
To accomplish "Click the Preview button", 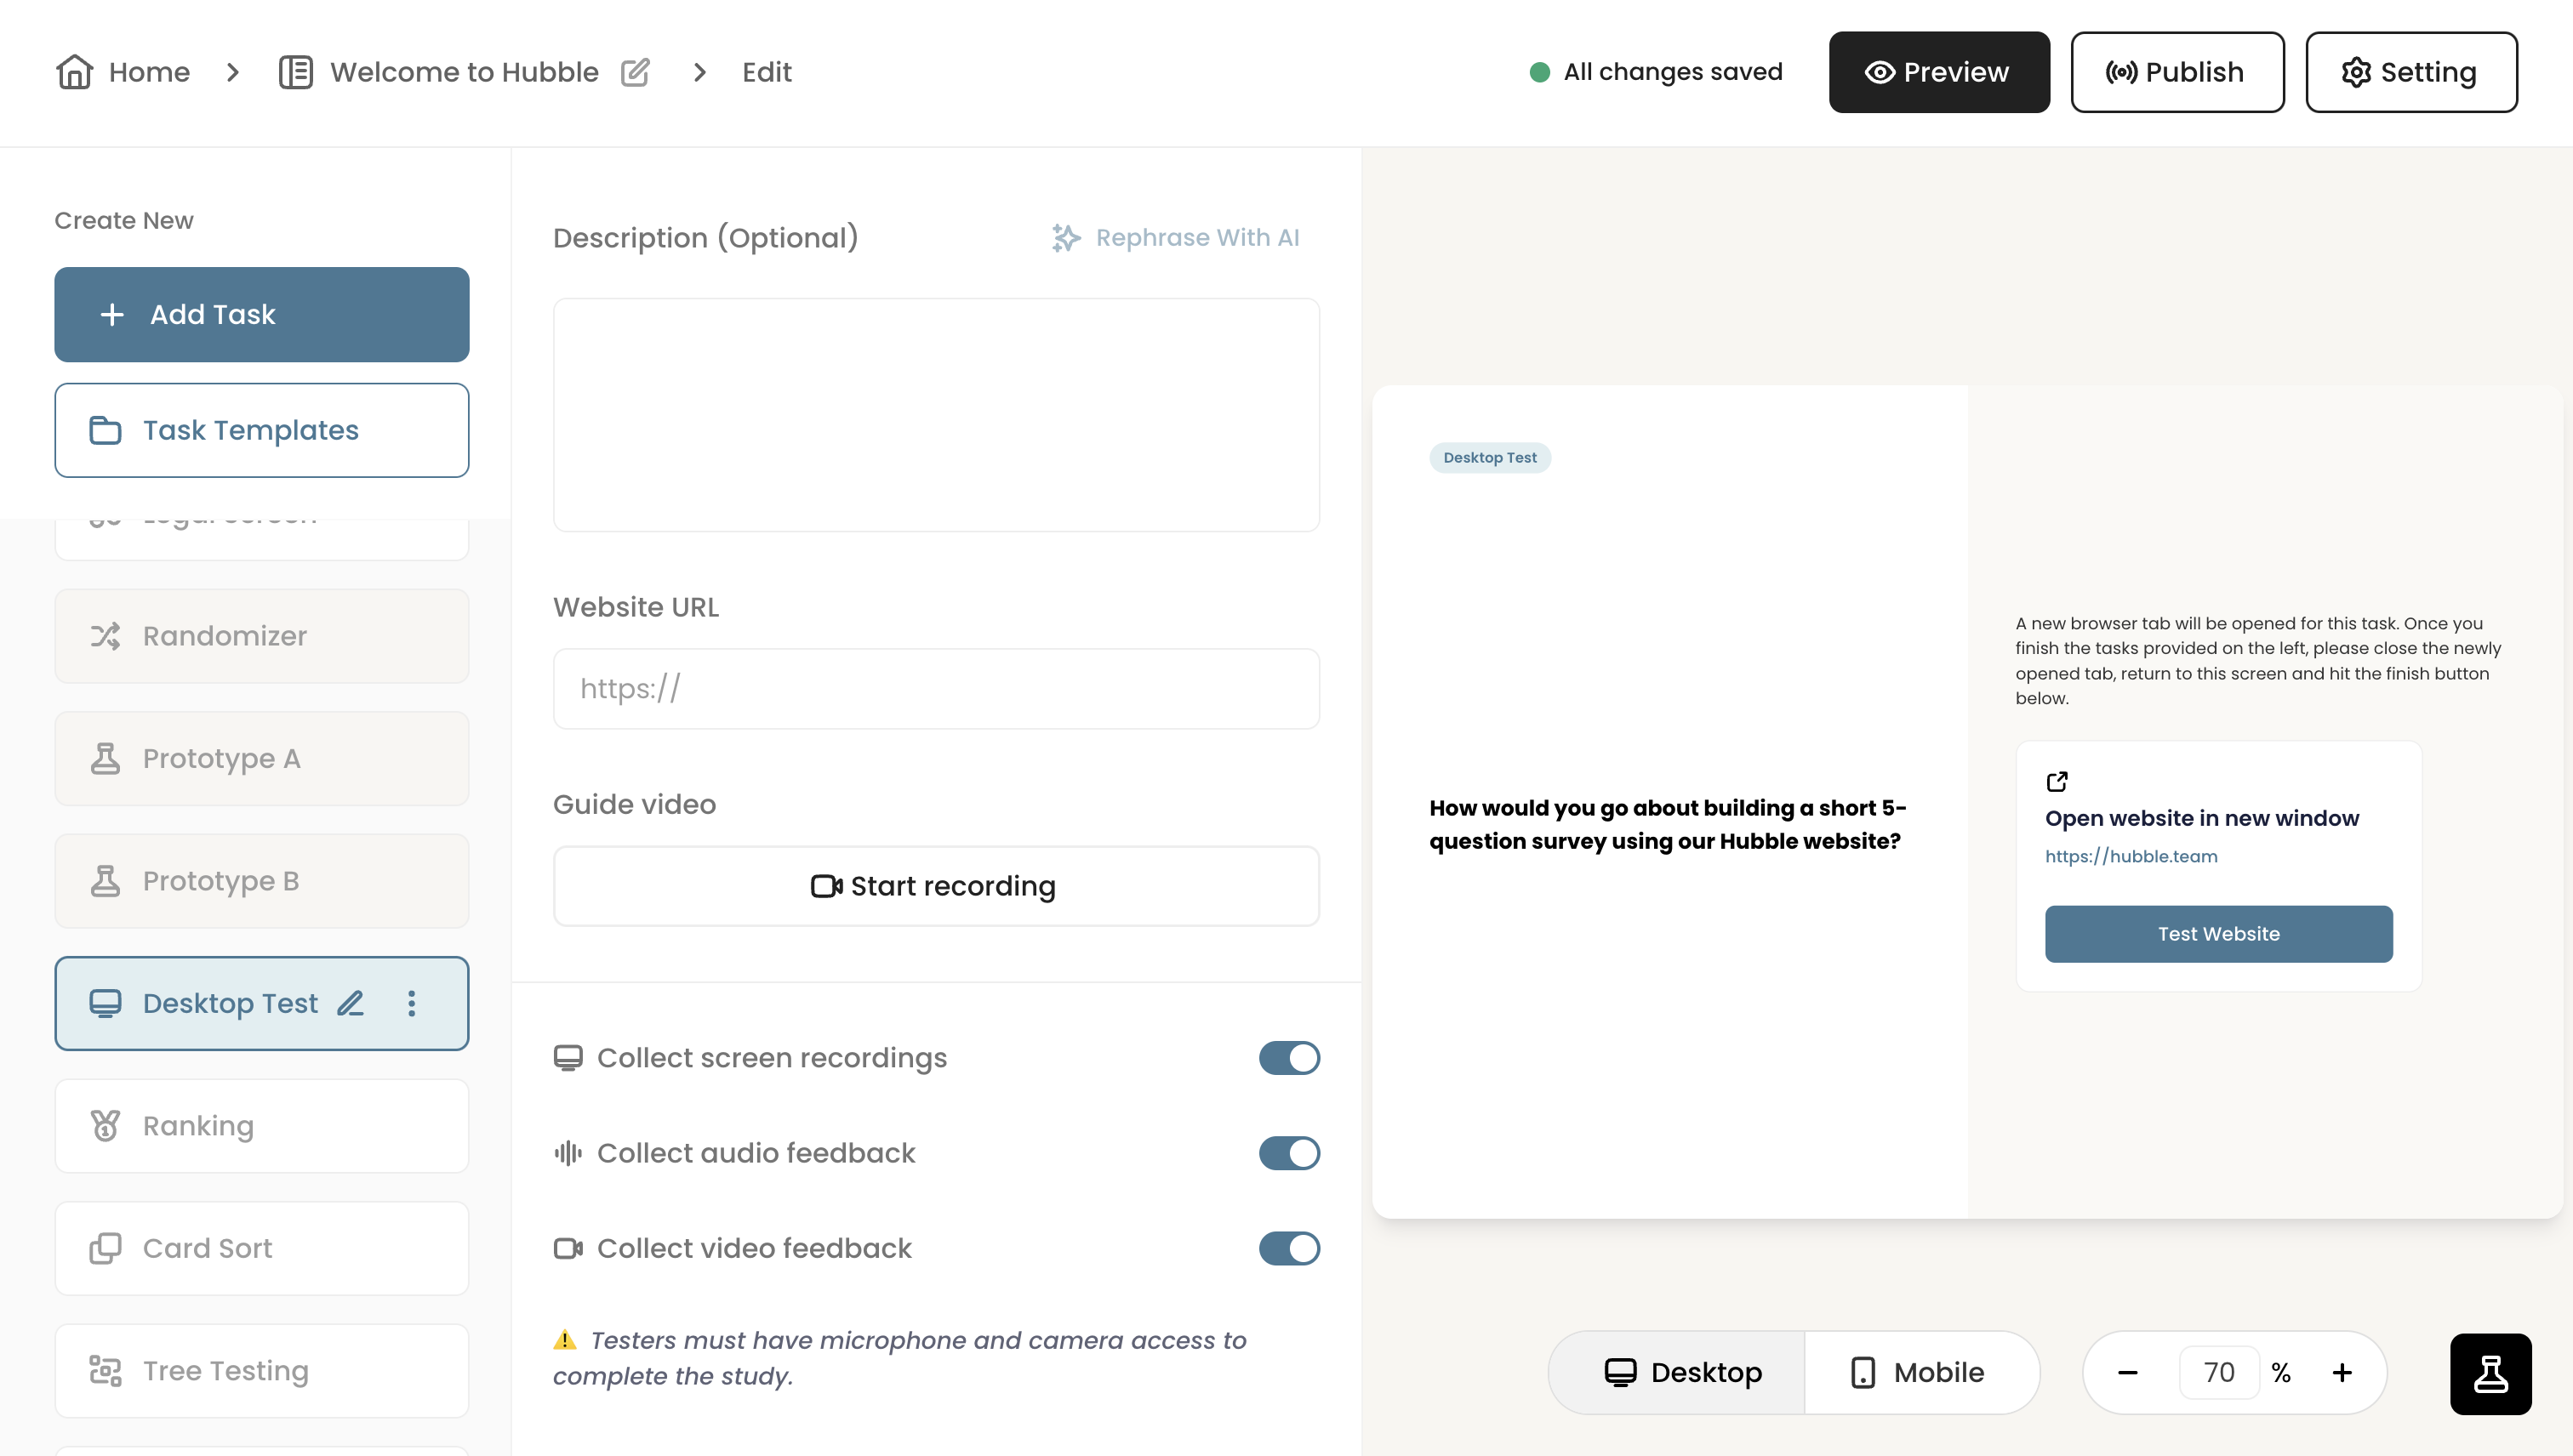I will click(x=1939, y=72).
